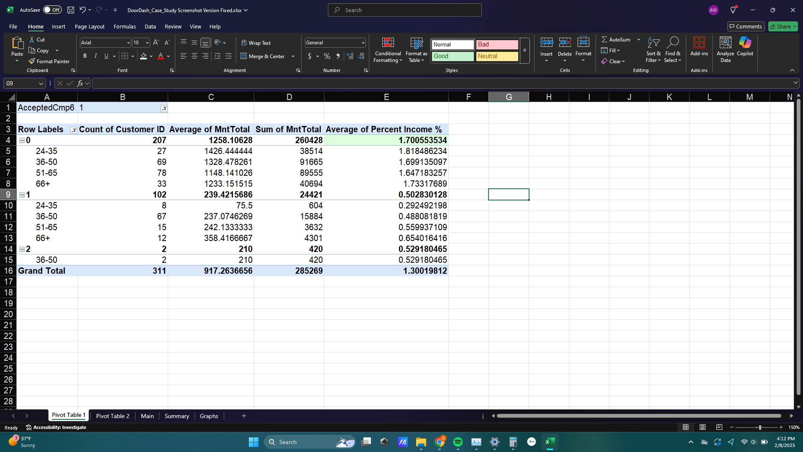Screen dimensions: 803x452
Task: Open the Formulas ribbon tab
Action: click(125, 26)
